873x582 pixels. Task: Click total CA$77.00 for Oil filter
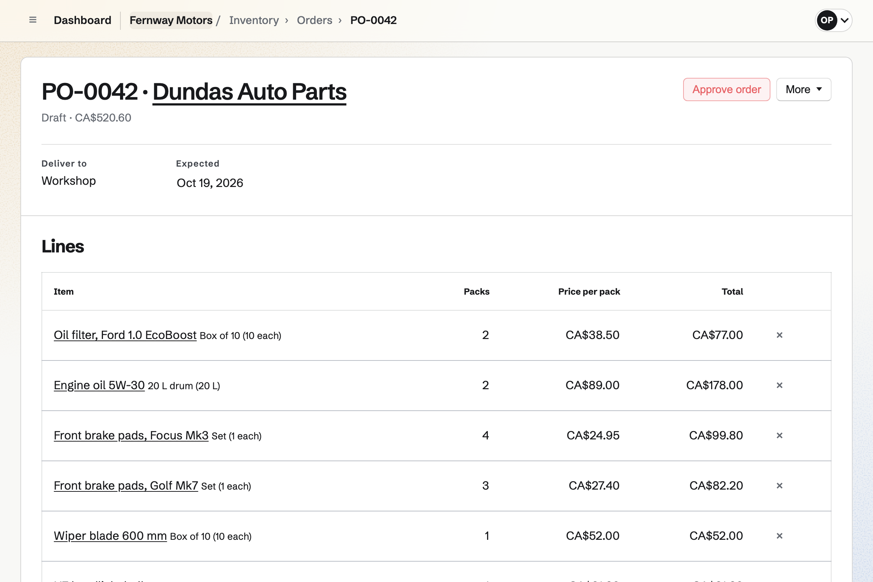pos(717,335)
